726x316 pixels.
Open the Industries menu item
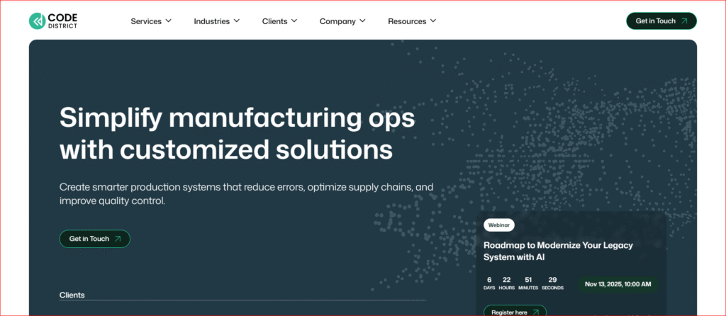coord(212,21)
